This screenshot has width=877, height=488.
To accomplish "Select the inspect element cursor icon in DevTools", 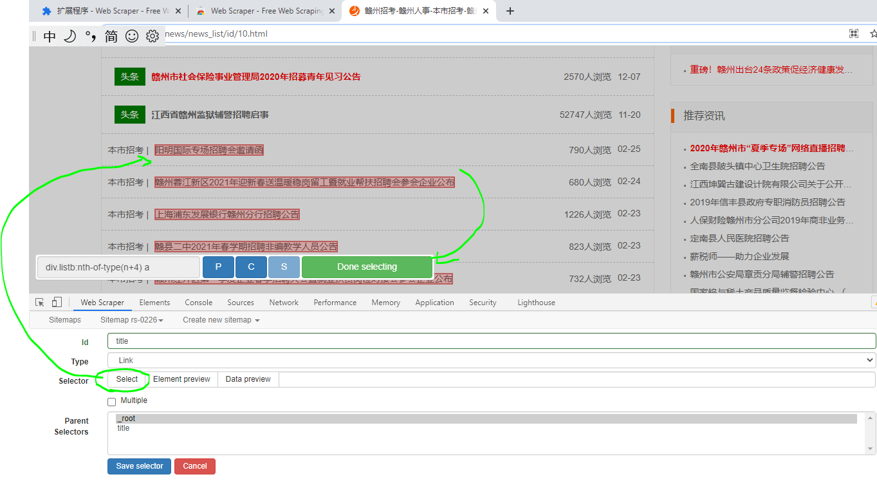I will point(39,301).
